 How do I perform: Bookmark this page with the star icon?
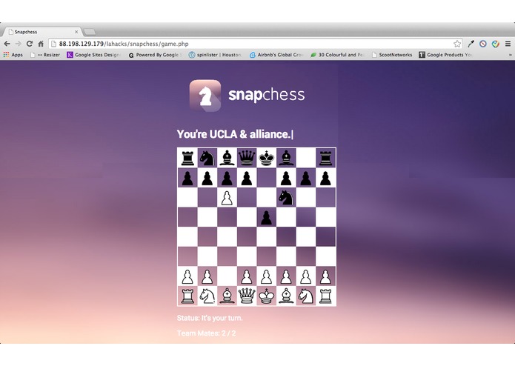[x=457, y=44]
